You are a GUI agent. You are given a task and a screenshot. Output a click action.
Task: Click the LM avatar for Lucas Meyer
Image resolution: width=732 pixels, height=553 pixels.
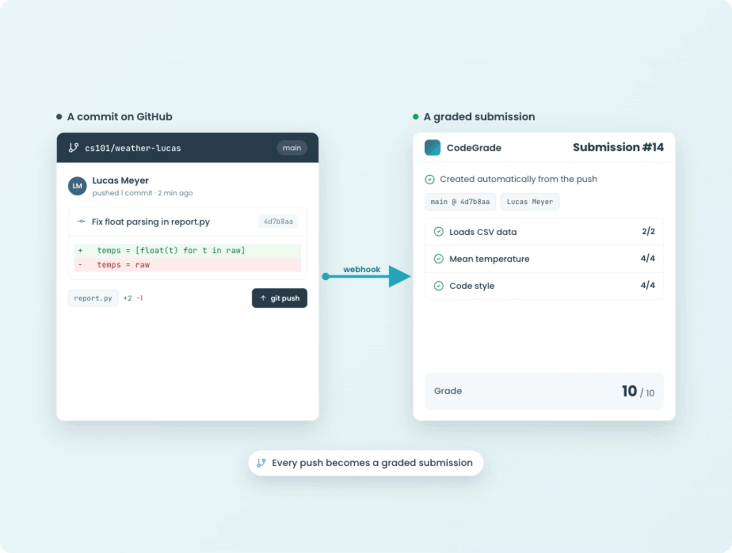(x=77, y=186)
